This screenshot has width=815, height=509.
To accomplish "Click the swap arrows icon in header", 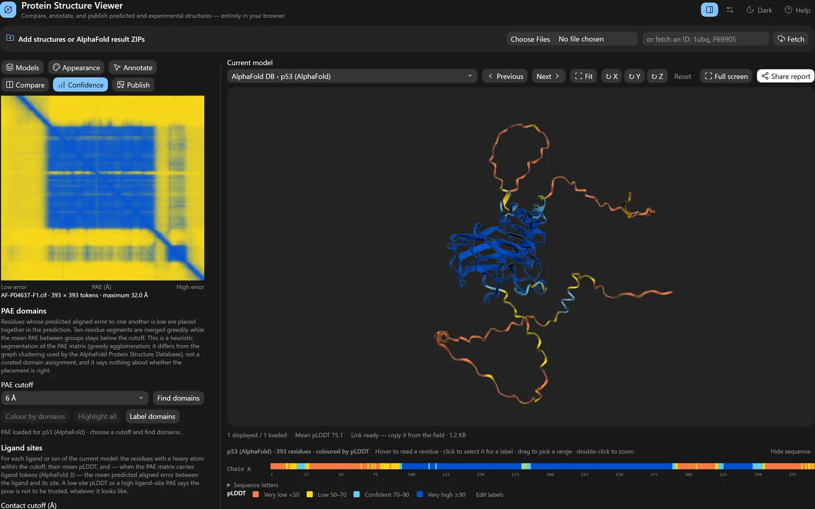I will [729, 10].
